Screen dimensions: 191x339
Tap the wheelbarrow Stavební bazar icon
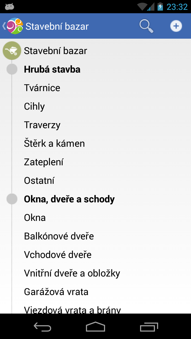tap(12, 51)
